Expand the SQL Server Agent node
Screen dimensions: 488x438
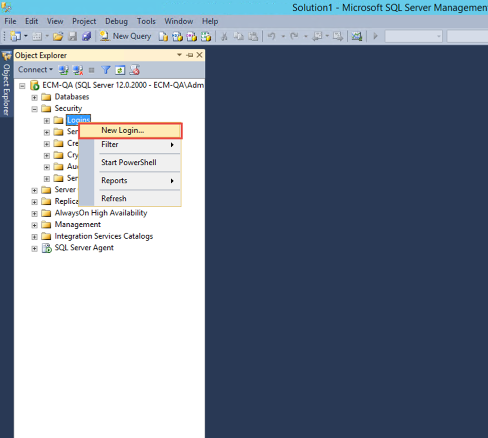pyautogui.click(x=35, y=248)
